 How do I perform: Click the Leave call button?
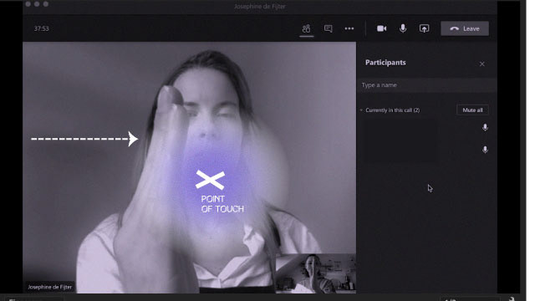coord(465,28)
